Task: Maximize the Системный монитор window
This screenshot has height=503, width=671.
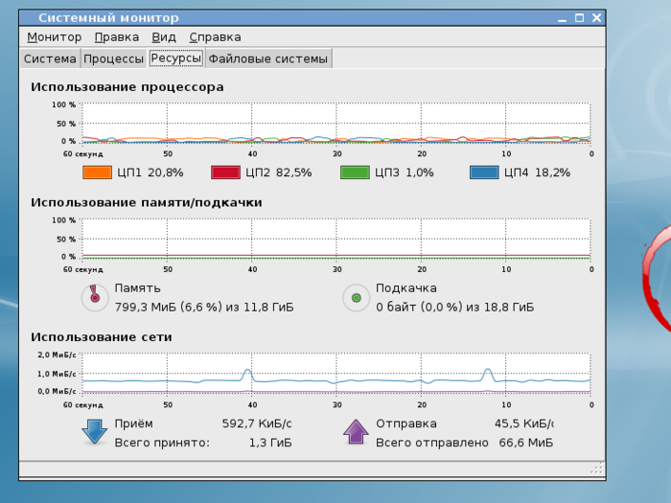Action: click(579, 18)
